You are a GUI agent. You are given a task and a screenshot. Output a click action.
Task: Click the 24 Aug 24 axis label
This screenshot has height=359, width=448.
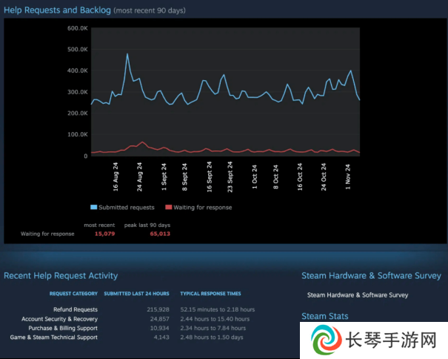[139, 177]
